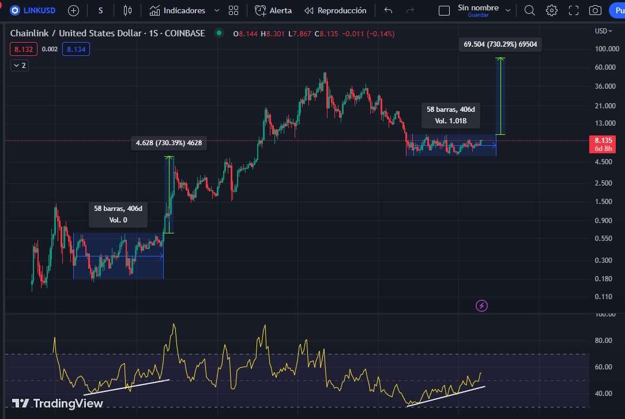Open quick search magnifier icon

point(529,11)
